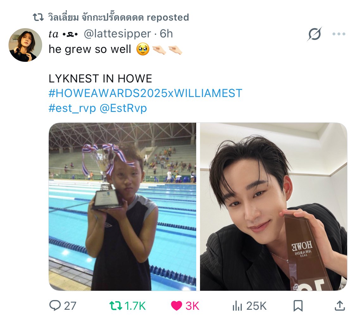The image size is (356, 318).
Task: Open the @lattesipper handle
Action: coord(117,34)
